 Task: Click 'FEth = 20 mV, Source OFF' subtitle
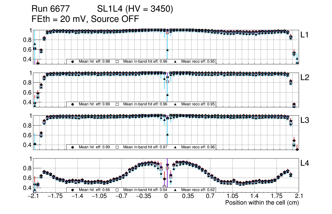coord(85,19)
